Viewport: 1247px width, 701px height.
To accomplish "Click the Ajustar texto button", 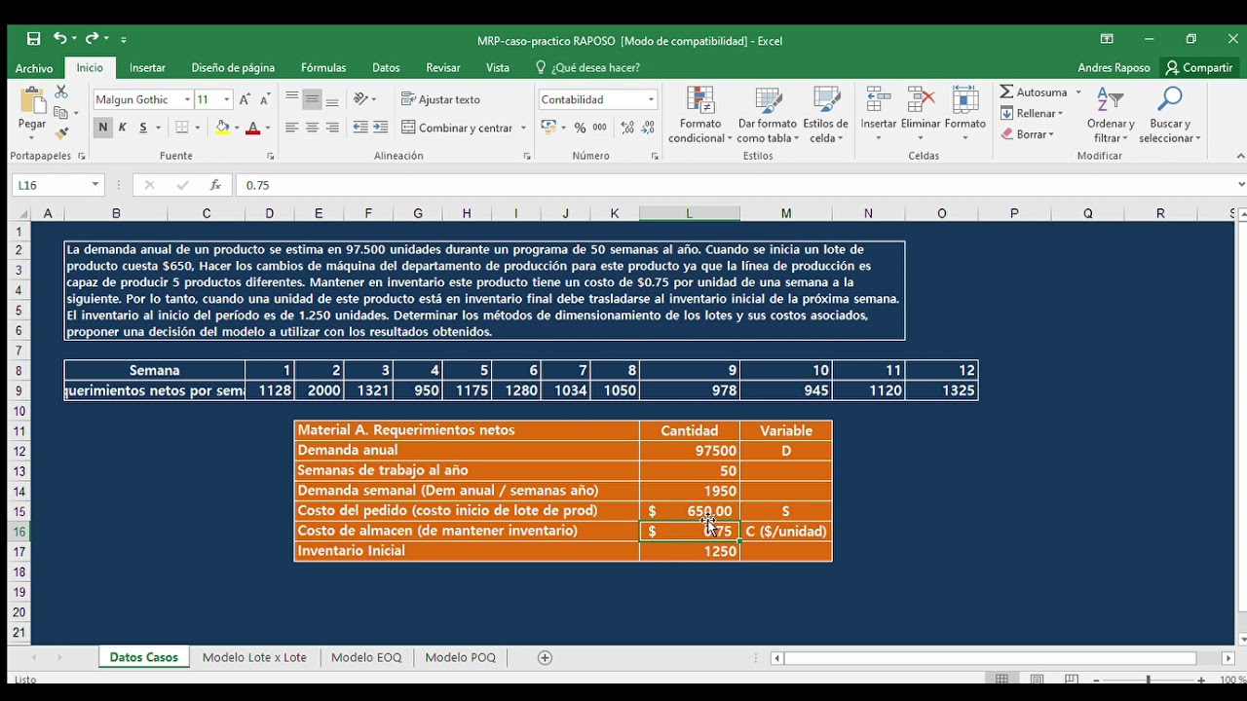I will (x=440, y=99).
